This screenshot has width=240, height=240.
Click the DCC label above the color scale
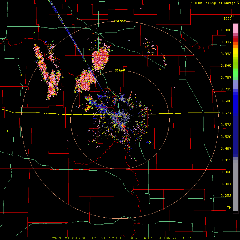click(x=234, y=16)
